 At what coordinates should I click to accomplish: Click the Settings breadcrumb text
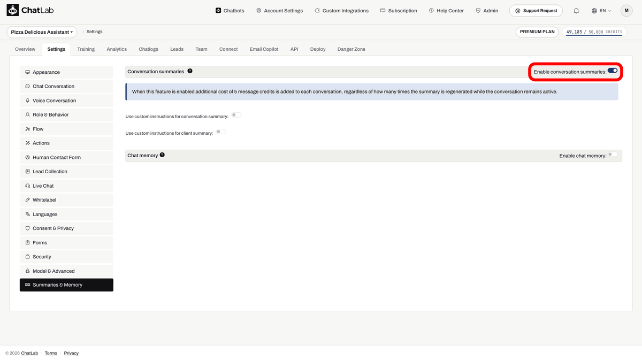(x=94, y=32)
